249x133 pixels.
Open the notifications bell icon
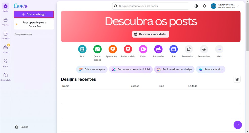tap(204, 6)
